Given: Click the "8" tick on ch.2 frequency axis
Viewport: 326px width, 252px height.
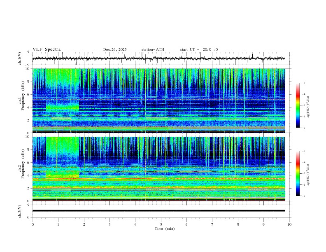Looking at the screenshot, I should [x=29, y=150].
